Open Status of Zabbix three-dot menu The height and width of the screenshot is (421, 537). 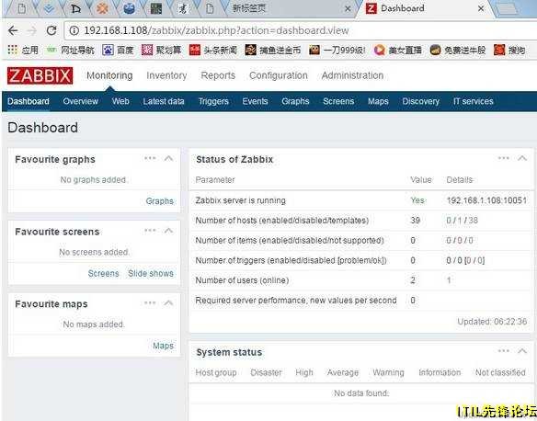pyautogui.click(x=504, y=158)
